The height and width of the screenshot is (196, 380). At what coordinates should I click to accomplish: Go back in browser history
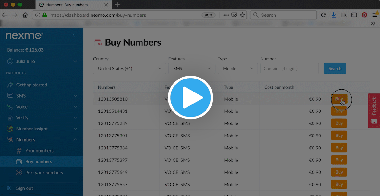5,15
